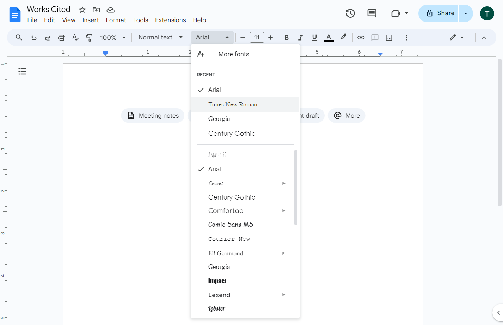Image resolution: width=503 pixels, height=325 pixels.
Task: Click the font size field showing 11
Action: tap(257, 37)
